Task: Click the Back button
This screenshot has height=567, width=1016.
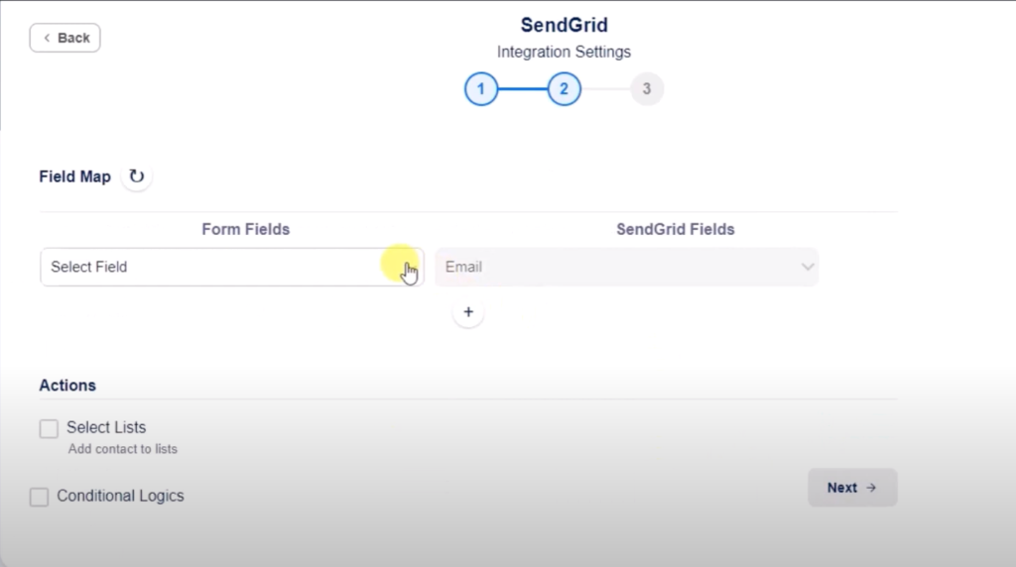Action: click(x=65, y=38)
